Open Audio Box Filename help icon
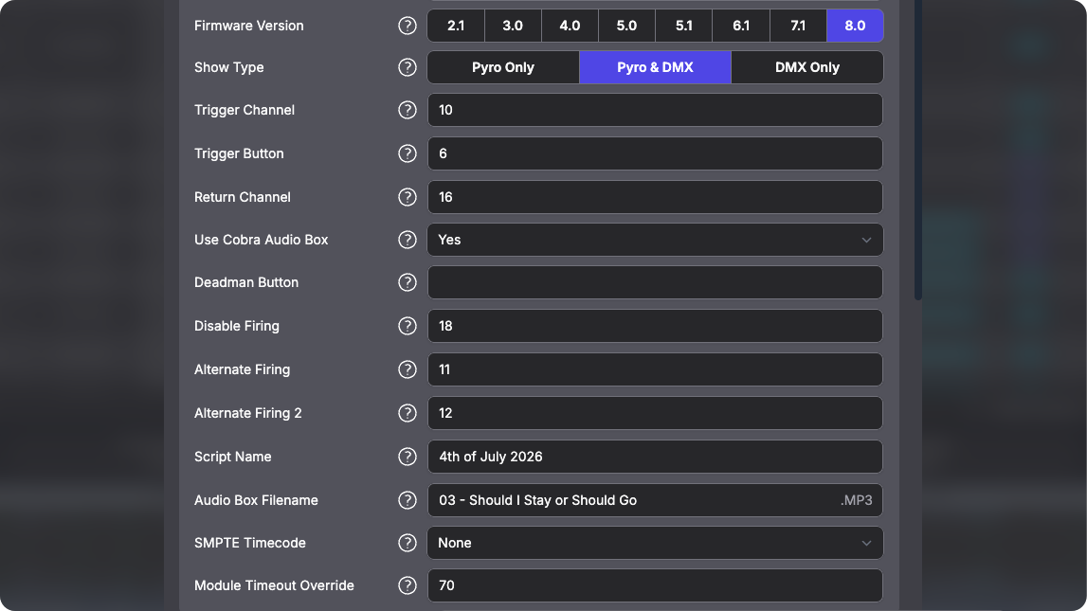 (408, 500)
